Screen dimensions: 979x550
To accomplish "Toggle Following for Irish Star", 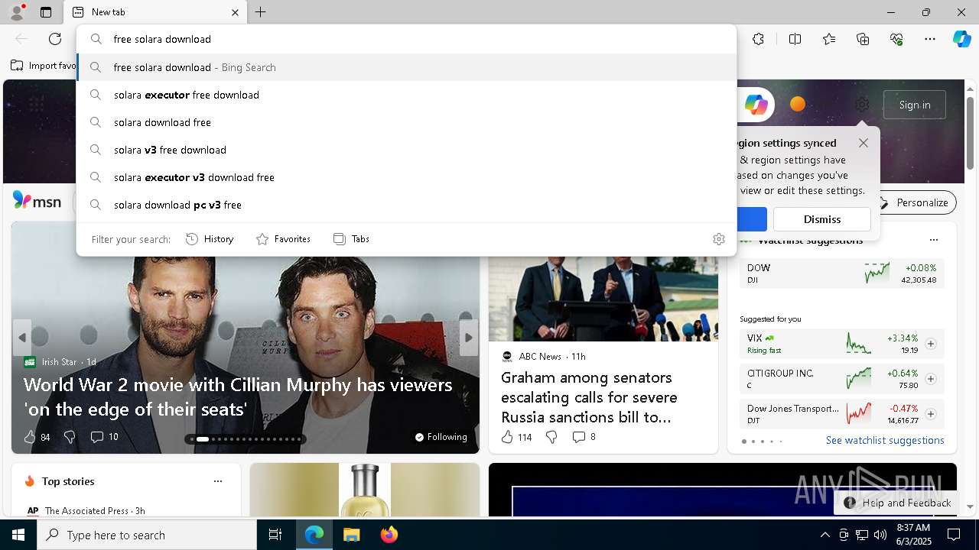I will [441, 437].
